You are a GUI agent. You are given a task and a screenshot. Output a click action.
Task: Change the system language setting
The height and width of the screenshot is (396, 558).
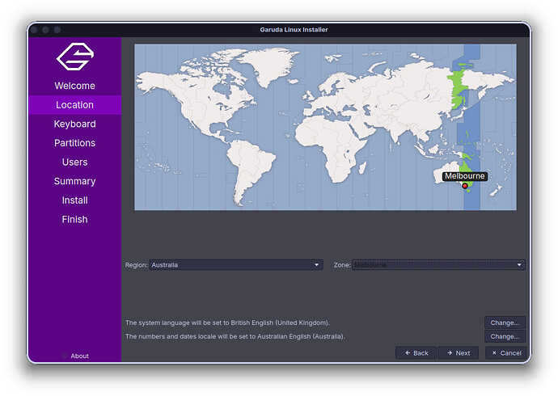505,322
